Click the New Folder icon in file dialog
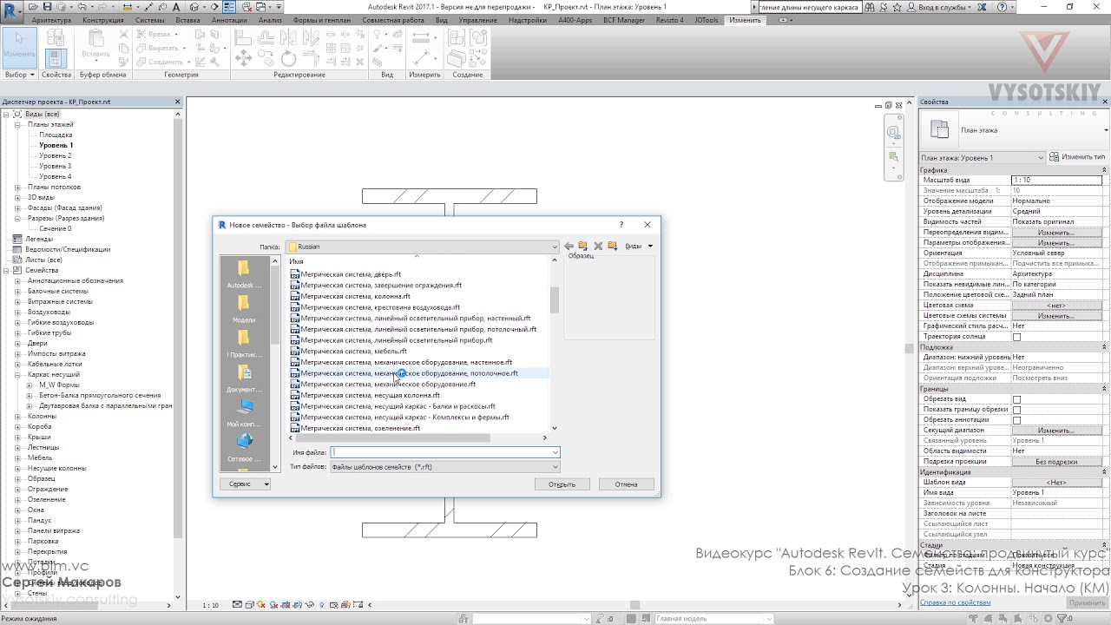 click(x=613, y=247)
